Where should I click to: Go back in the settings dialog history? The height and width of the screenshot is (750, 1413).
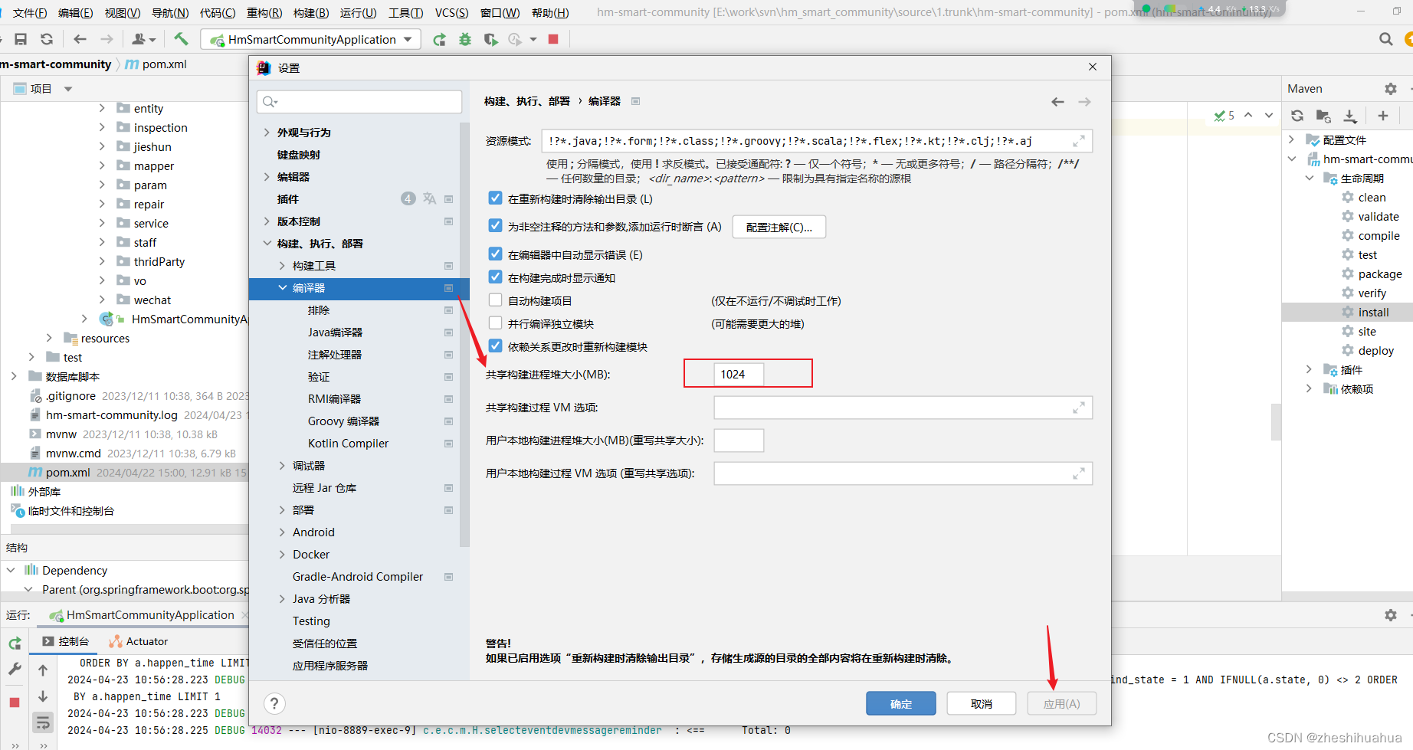click(1058, 102)
